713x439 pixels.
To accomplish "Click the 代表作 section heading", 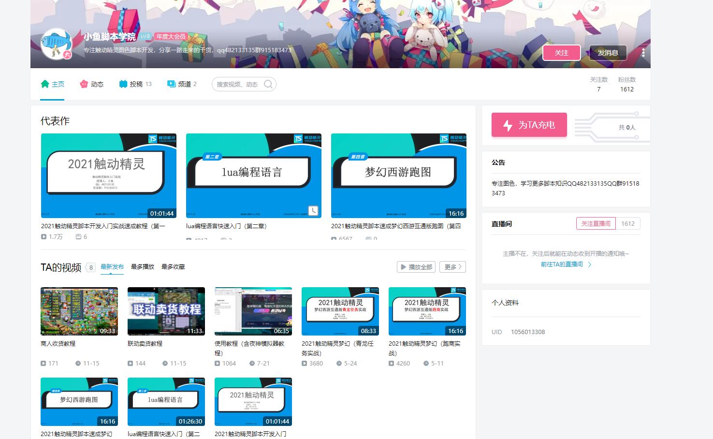I will (55, 121).
